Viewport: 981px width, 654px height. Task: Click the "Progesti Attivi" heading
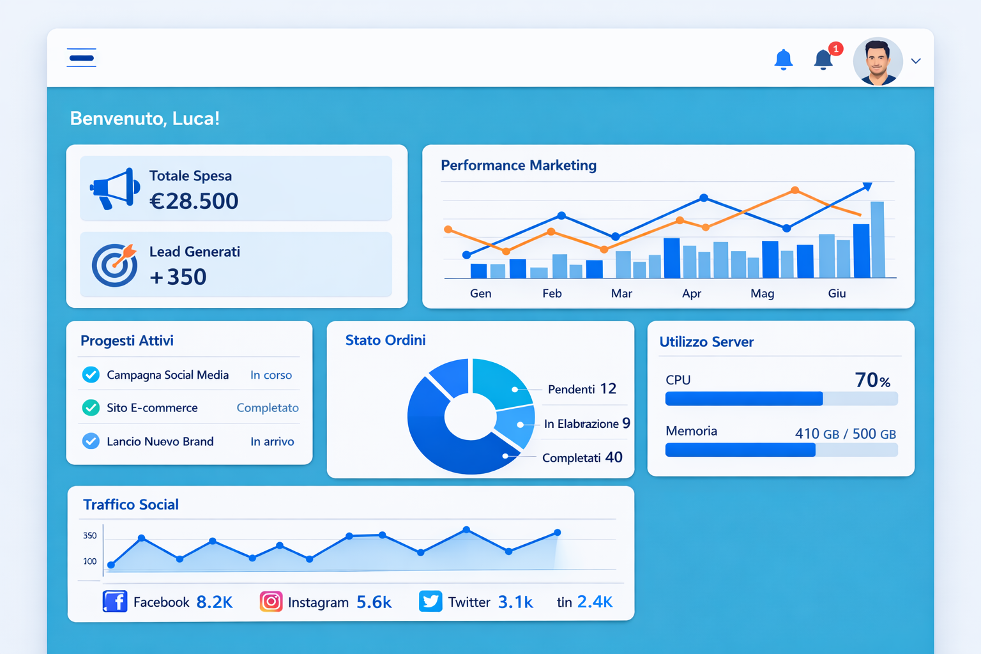(x=127, y=341)
